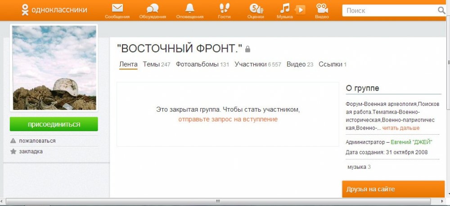
Task: Open Обсуждения chat bubbles icon
Action: (x=153, y=8)
